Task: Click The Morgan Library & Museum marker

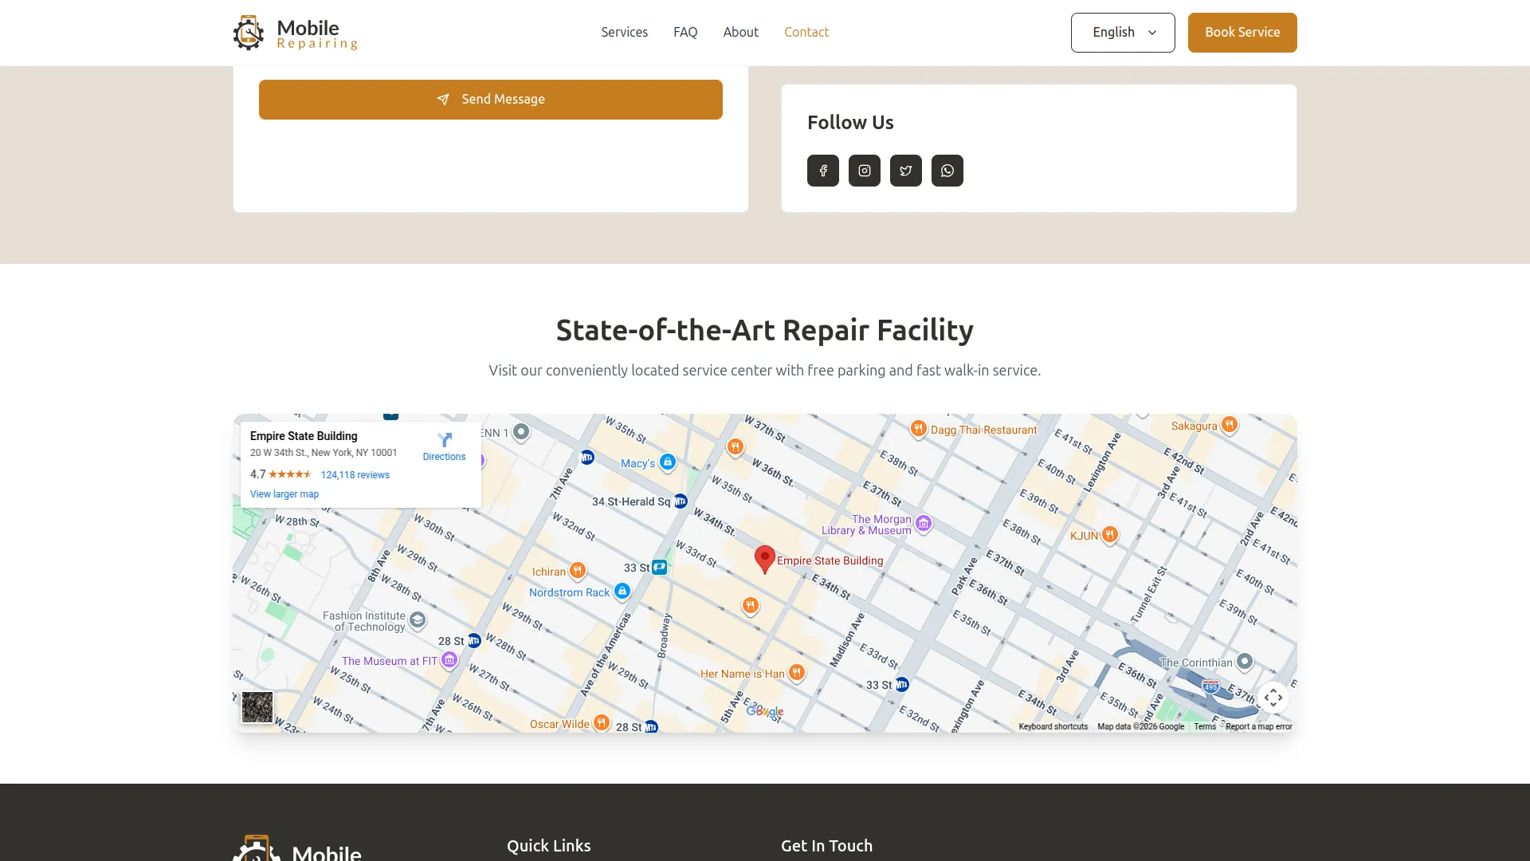Action: tap(924, 523)
